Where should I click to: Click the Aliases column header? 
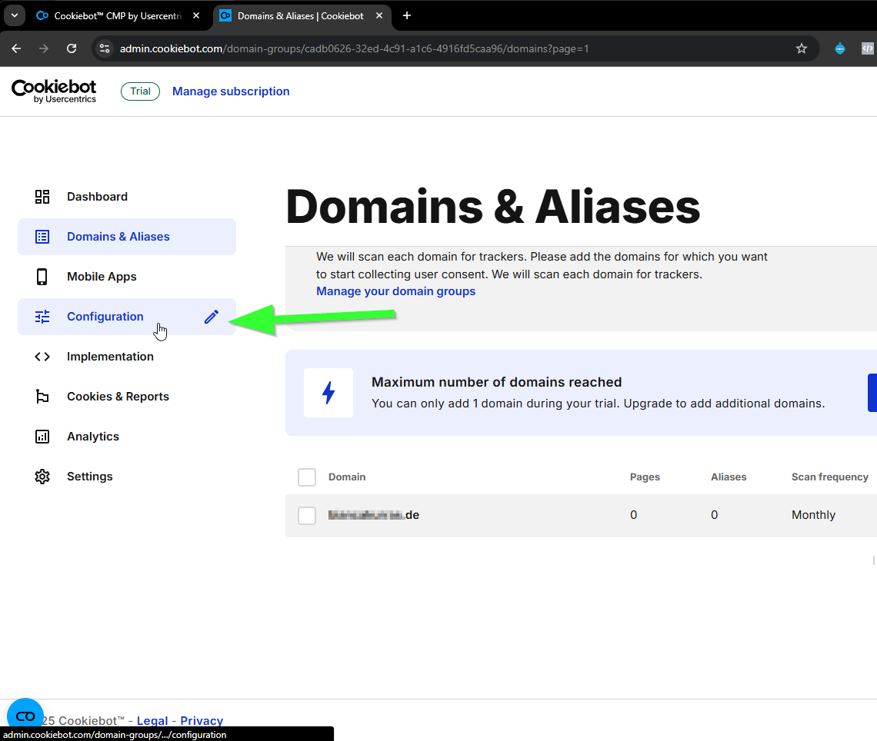pyautogui.click(x=729, y=477)
